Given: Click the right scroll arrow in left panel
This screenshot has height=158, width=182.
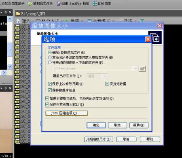Looking at the screenshot, I should (x=4, y=73).
